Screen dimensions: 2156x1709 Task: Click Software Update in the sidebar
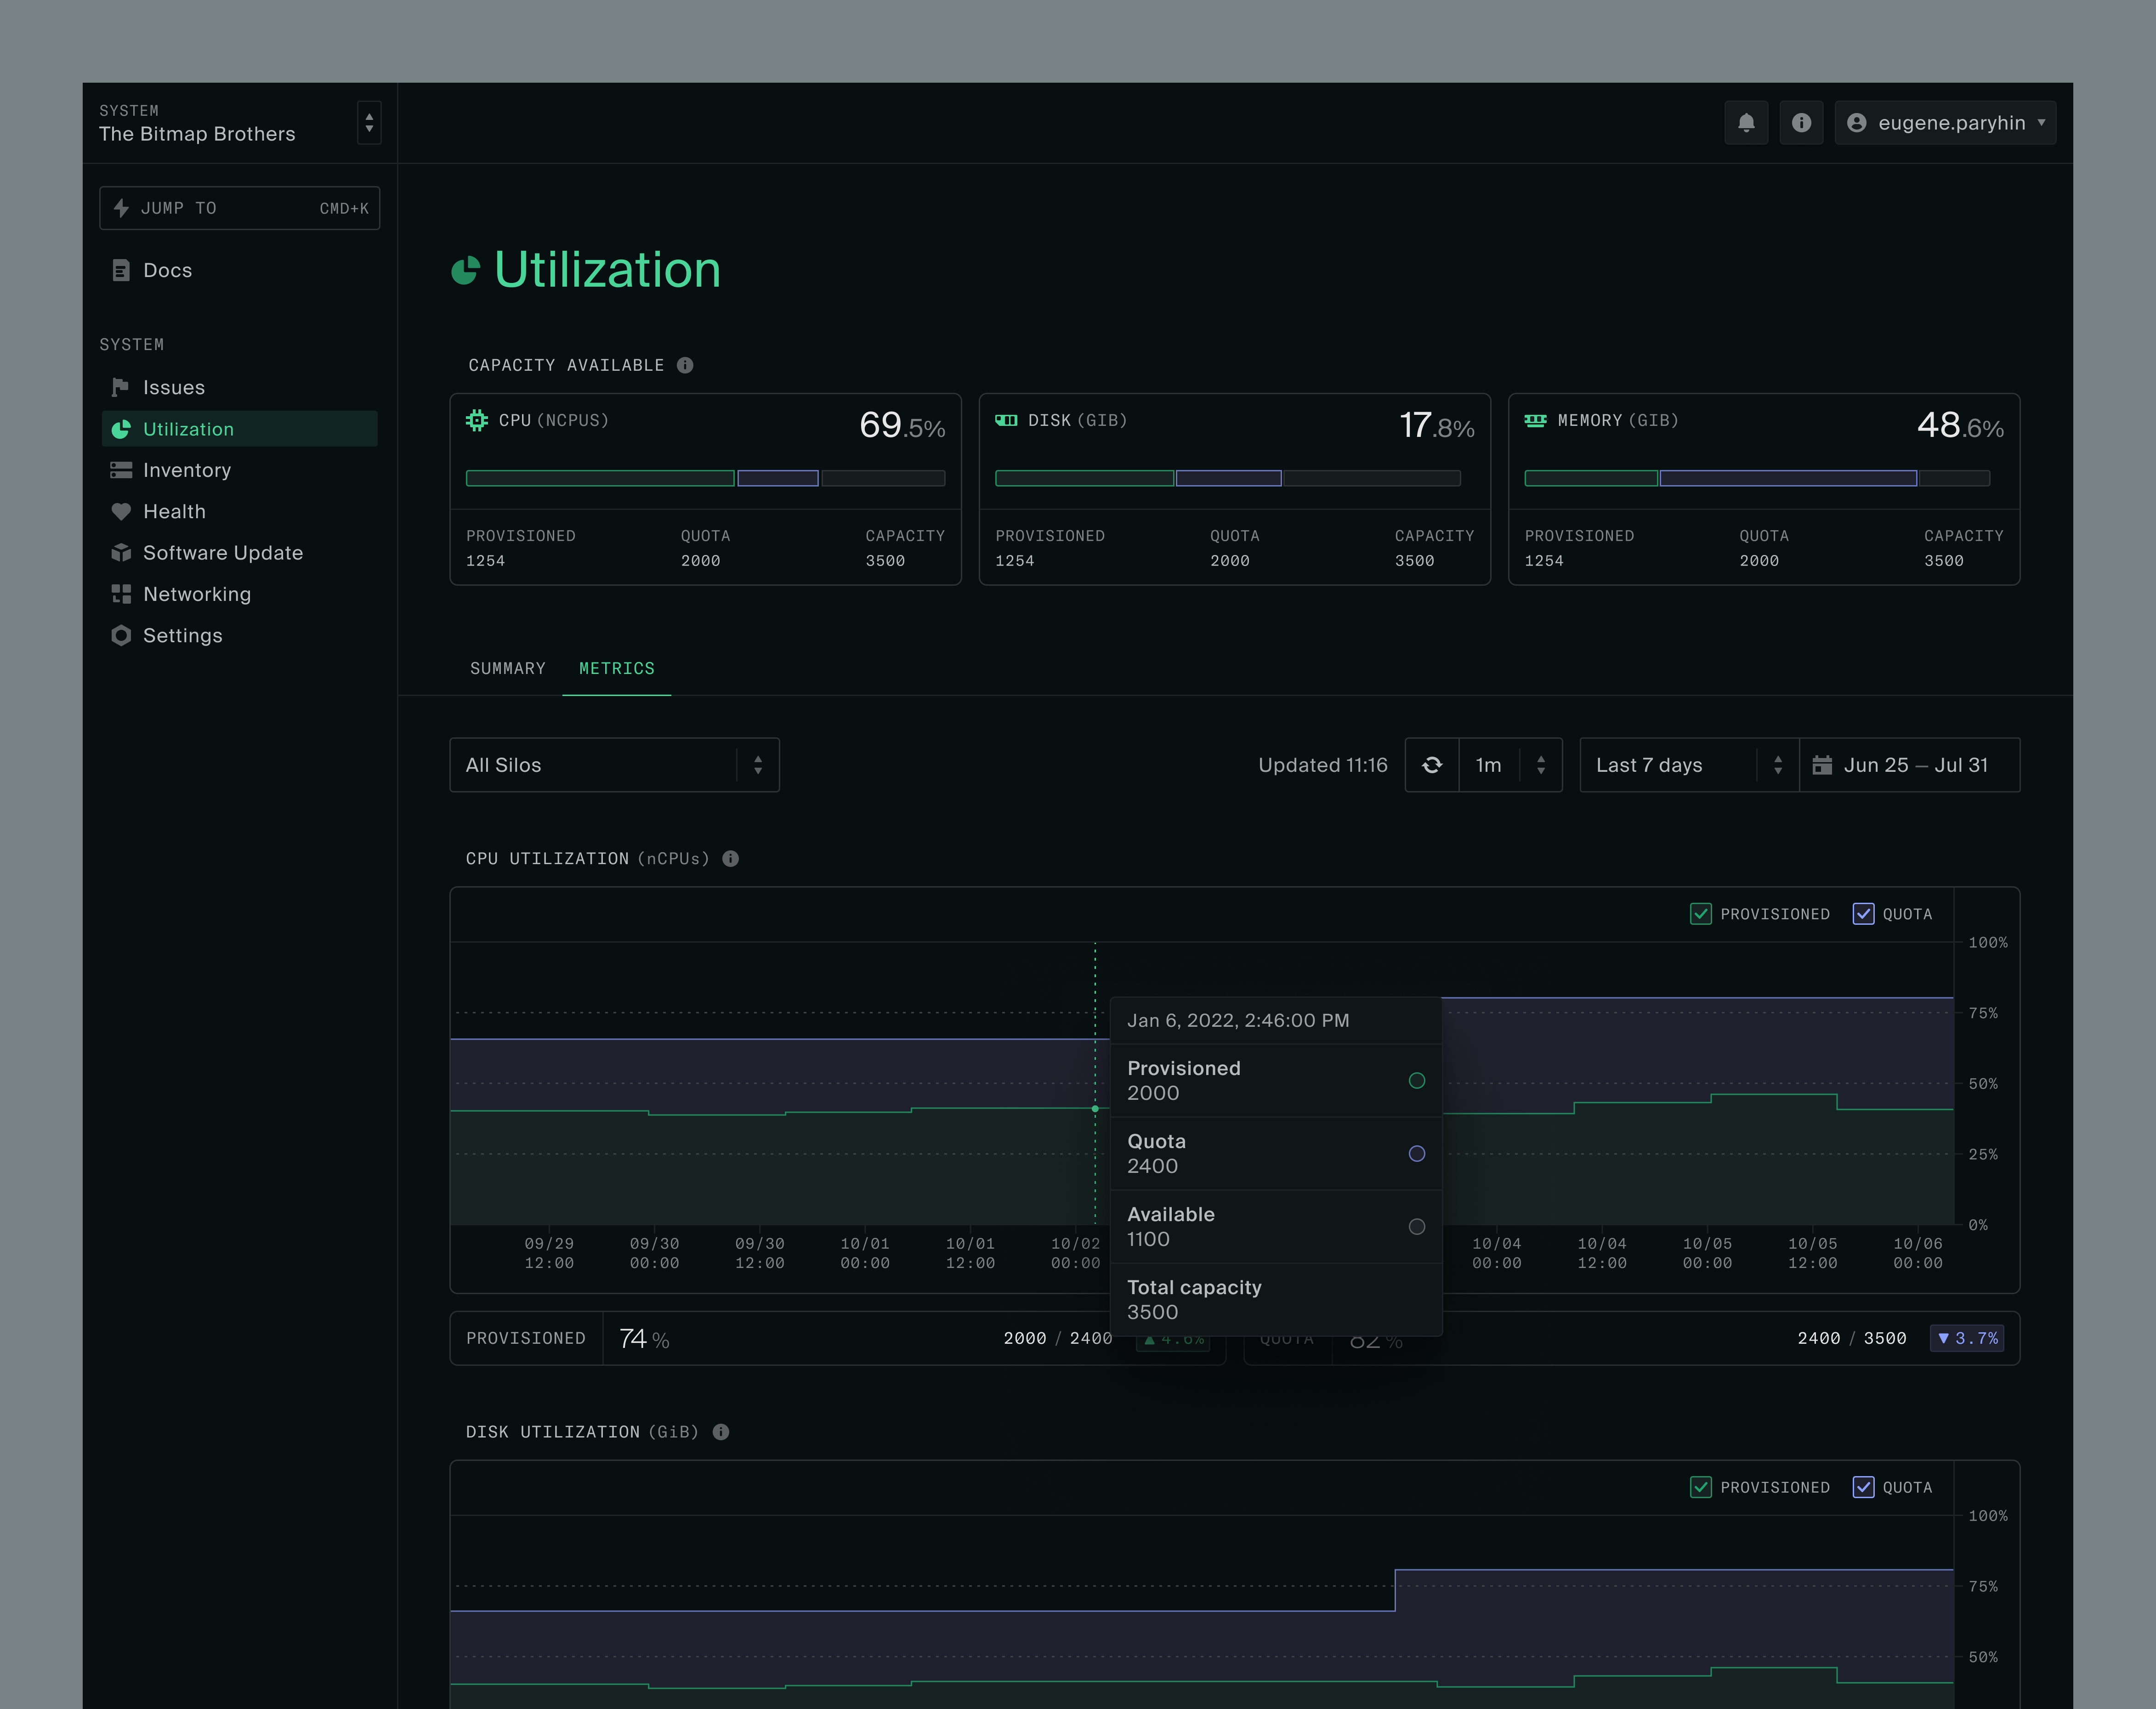222,552
